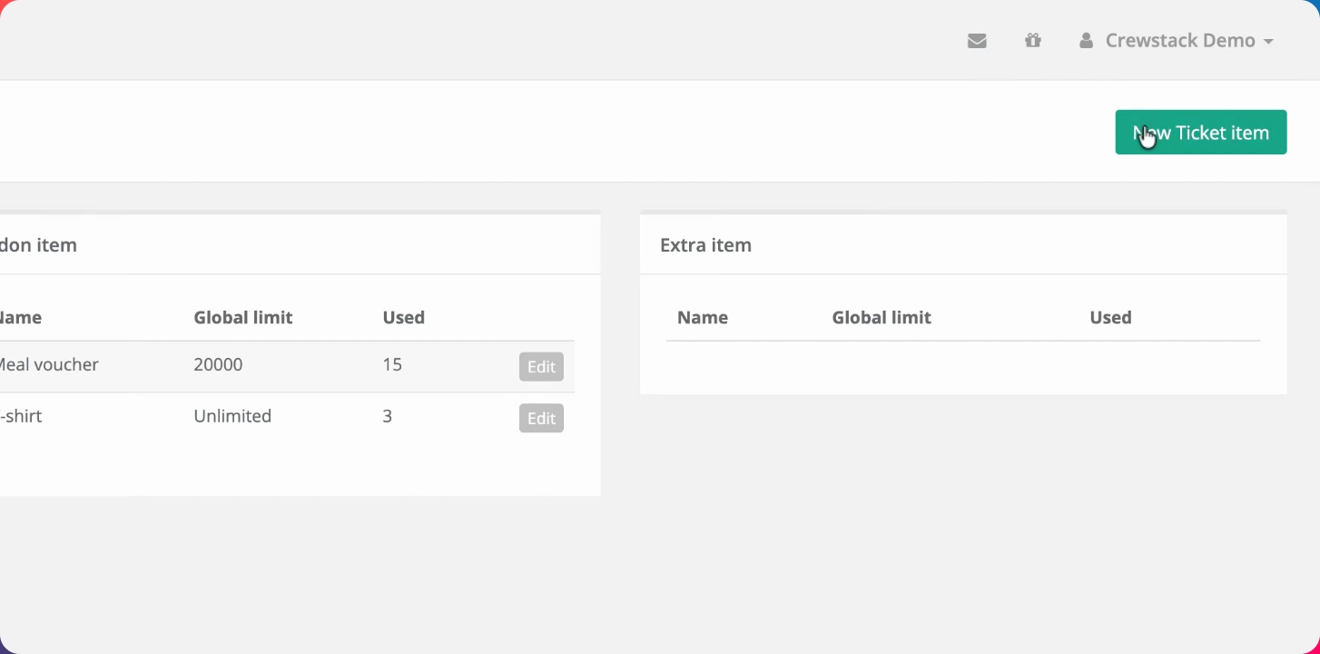Click Used header in Extra item table

1110,317
